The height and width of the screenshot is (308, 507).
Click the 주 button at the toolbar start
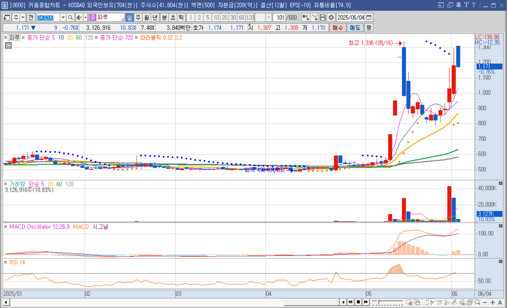[16, 17]
